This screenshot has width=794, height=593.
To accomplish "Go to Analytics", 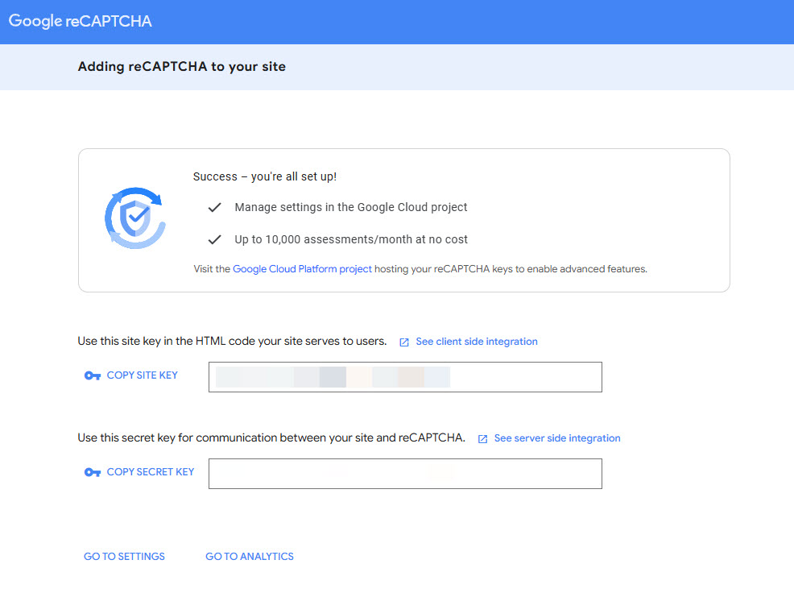I will [x=250, y=557].
